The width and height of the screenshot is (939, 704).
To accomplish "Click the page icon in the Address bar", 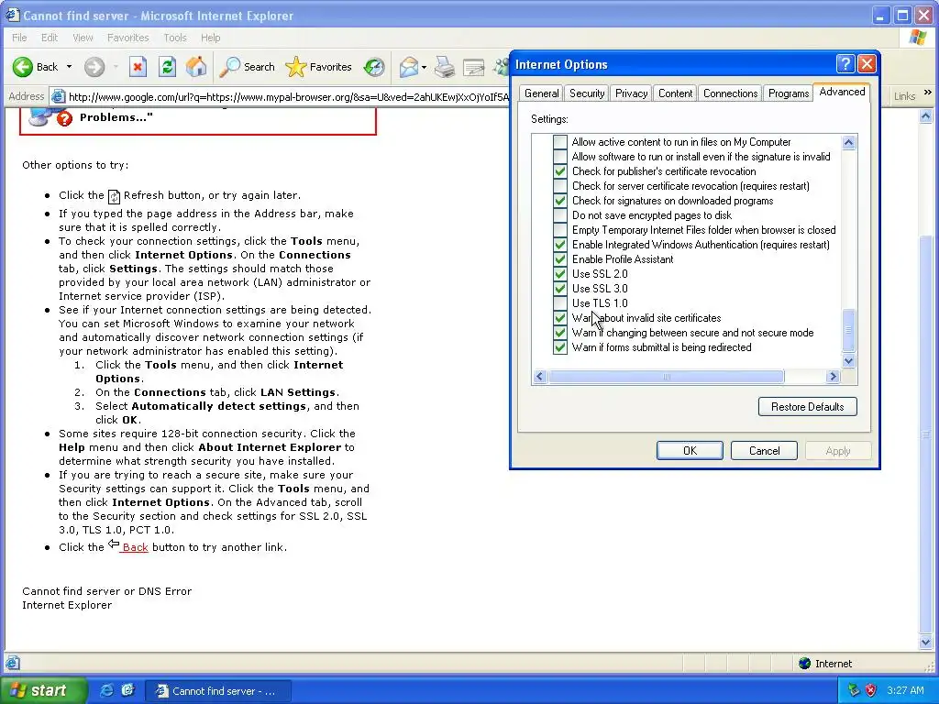I will [x=58, y=96].
